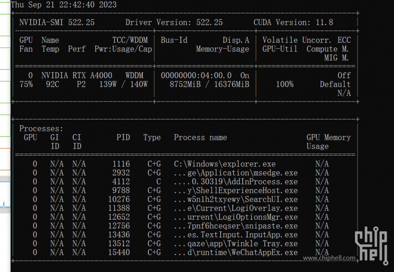The height and width of the screenshot is (272, 394).
Task: Click the Memory-Usage header label
Action: pos(223,49)
